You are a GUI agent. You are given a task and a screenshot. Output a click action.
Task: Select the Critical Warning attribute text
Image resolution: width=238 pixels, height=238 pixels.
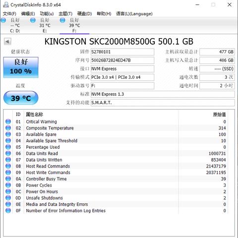(x=41, y=121)
